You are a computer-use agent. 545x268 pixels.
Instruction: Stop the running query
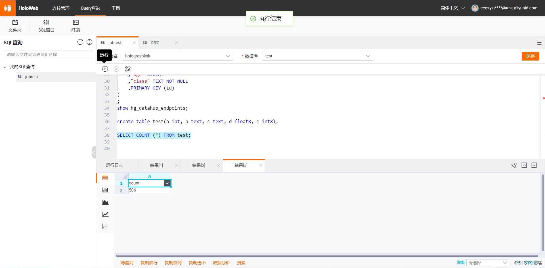click(x=116, y=69)
